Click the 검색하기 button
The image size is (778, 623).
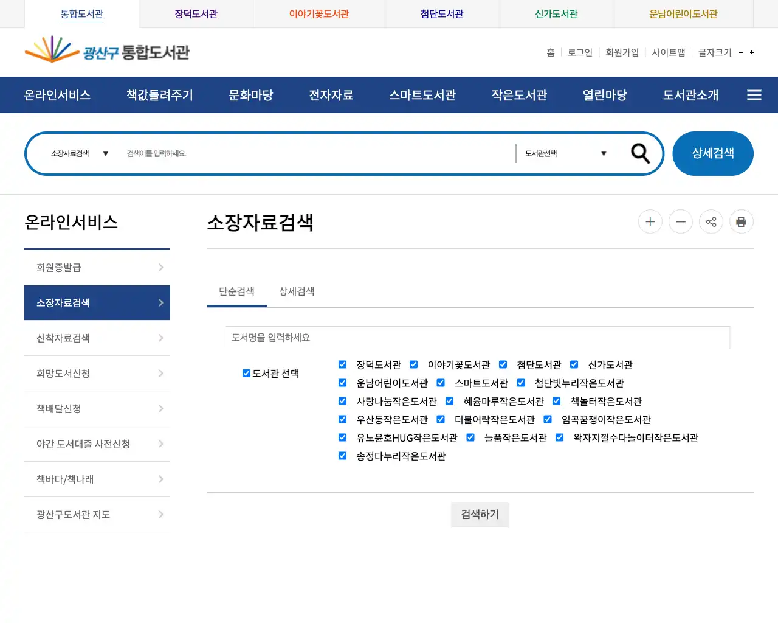click(x=480, y=515)
